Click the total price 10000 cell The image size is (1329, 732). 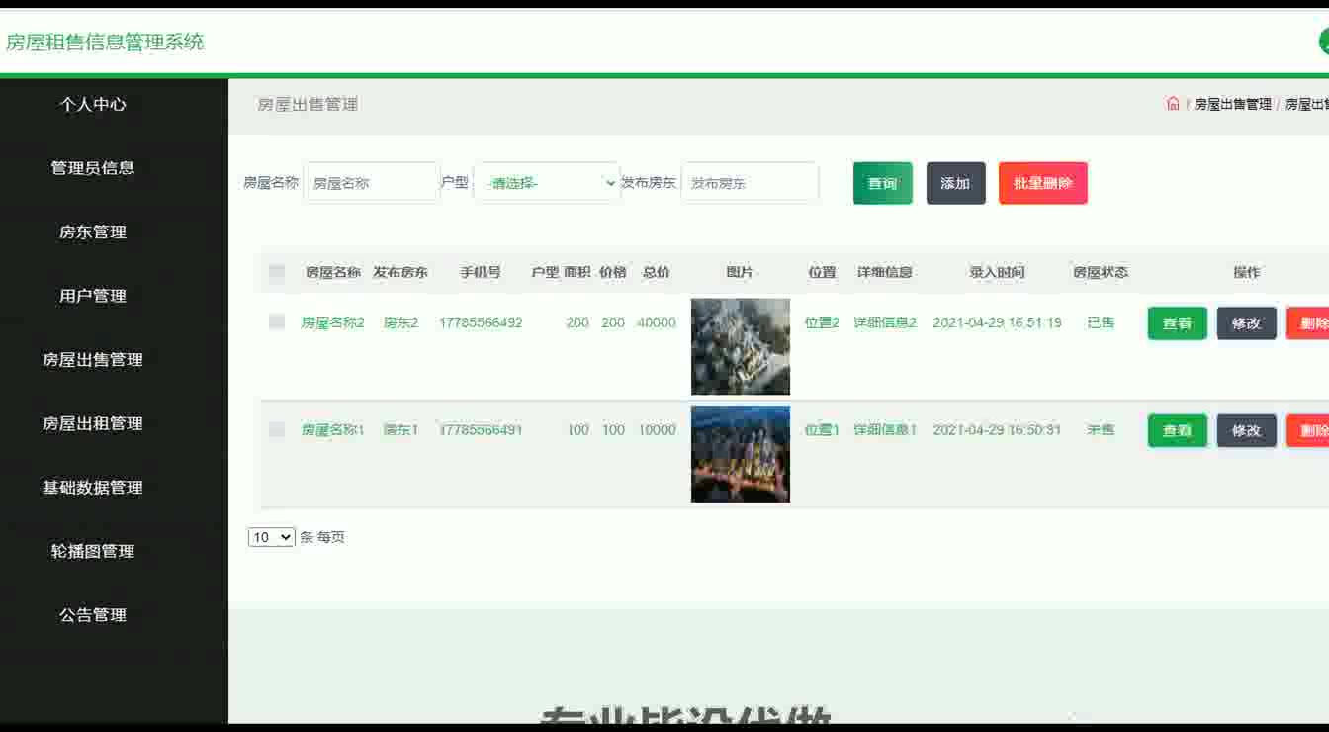[657, 430]
